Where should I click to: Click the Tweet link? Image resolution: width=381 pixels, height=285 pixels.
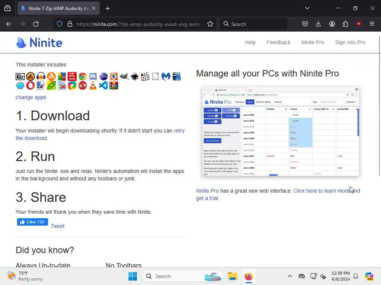58,226
